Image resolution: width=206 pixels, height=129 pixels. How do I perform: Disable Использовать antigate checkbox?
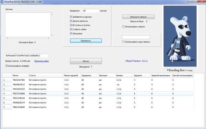coord(7,66)
